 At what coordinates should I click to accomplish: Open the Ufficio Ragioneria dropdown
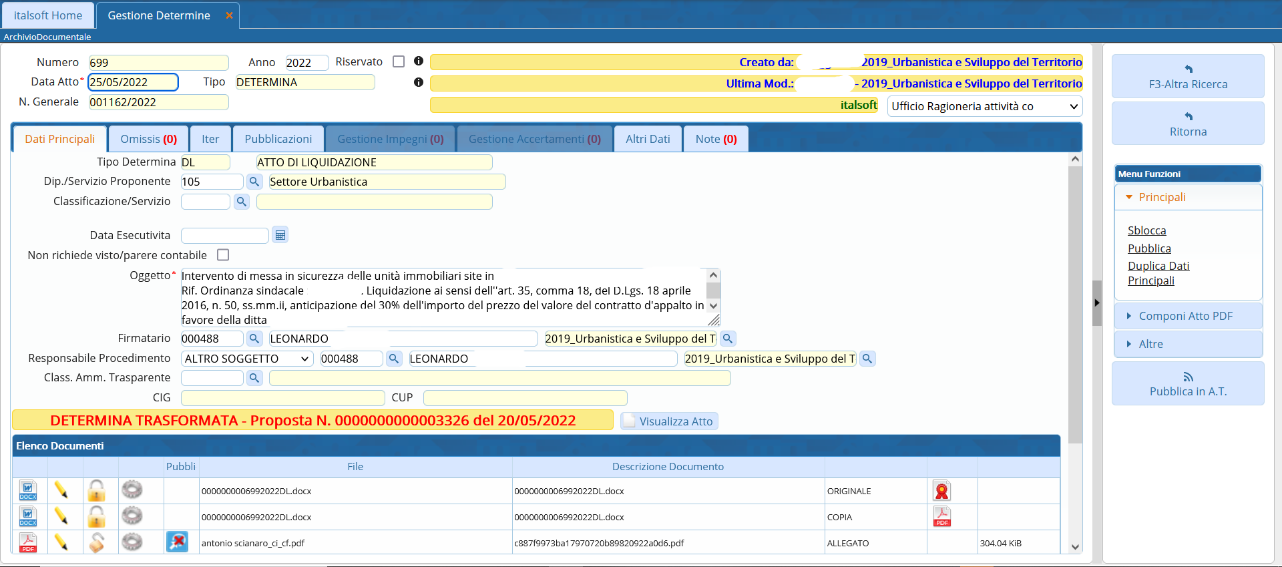[984, 106]
